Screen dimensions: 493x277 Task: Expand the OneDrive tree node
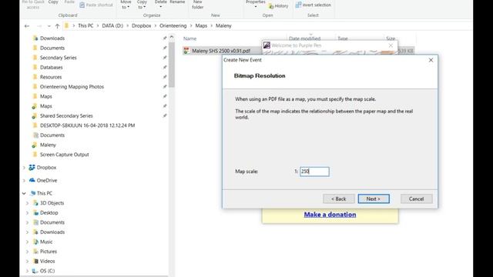point(24,181)
